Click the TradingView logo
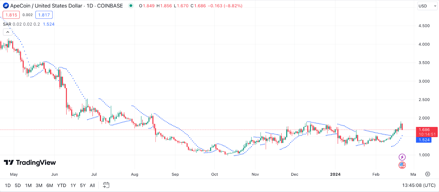The height and width of the screenshot is (192, 439). point(30,163)
